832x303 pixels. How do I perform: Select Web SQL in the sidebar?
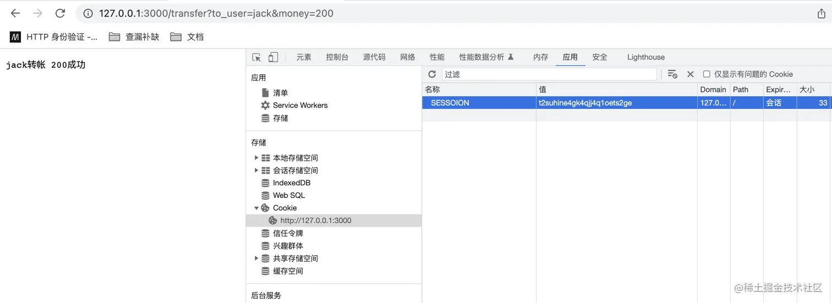pos(289,196)
